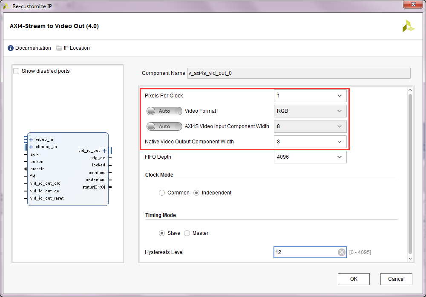Viewport: 426px width, 297px height.
Task: Toggle the Auto switch for AXI4S Video Input Component Width
Action: pyautogui.click(x=164, y=126)
